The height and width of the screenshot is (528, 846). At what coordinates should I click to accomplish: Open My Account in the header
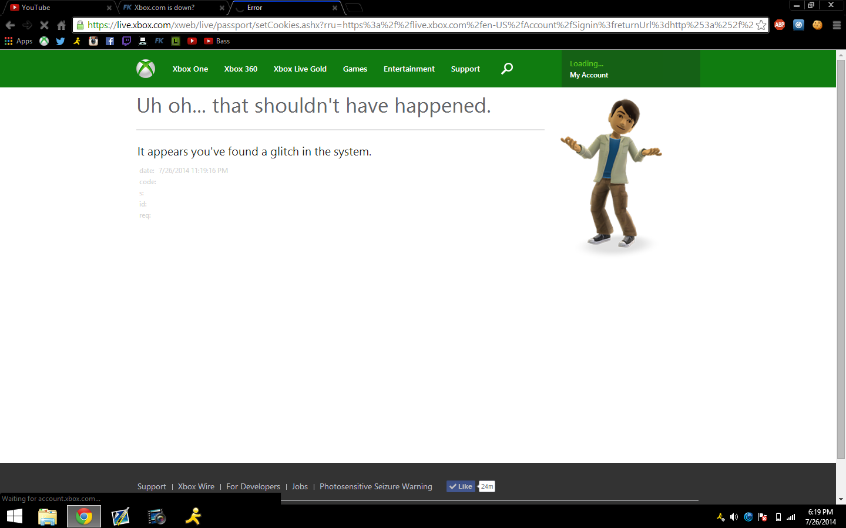pyautogui.click(x=589, y=75)
